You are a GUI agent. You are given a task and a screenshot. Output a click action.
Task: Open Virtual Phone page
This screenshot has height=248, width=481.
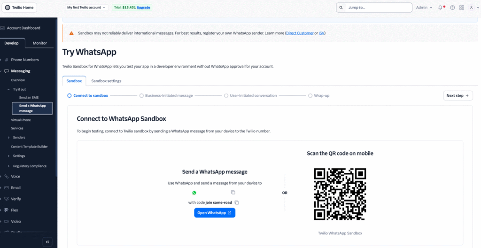point(21,120)
